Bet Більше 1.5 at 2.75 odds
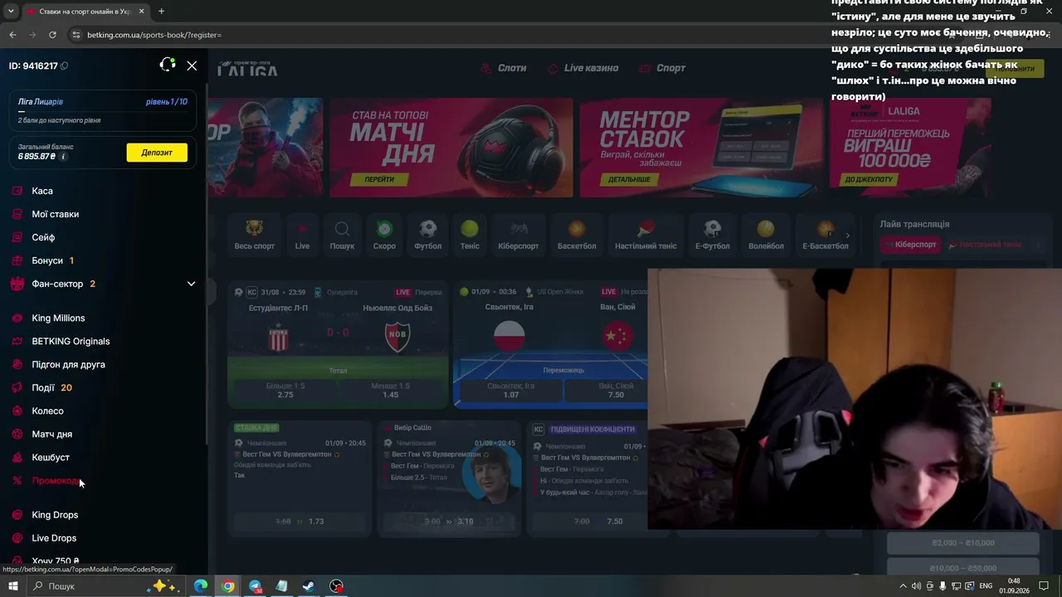The width and height of the screenshot is (1062, 597). click(285, 391)
